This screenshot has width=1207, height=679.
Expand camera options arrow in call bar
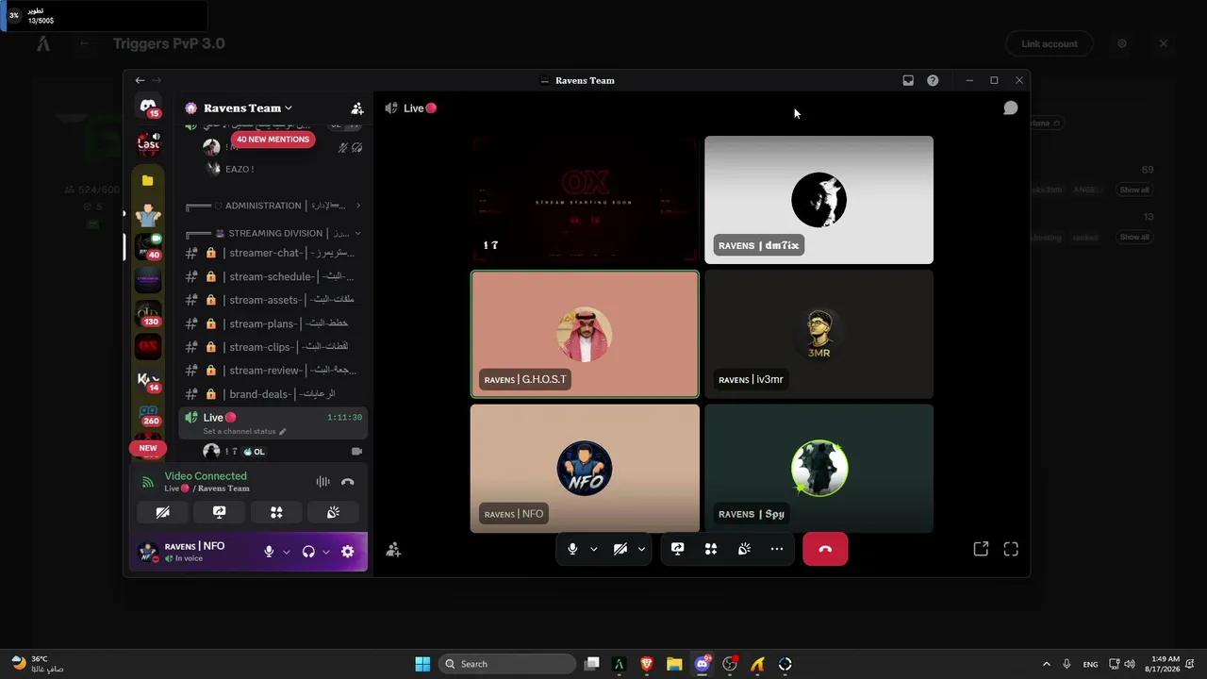point(641,549)
